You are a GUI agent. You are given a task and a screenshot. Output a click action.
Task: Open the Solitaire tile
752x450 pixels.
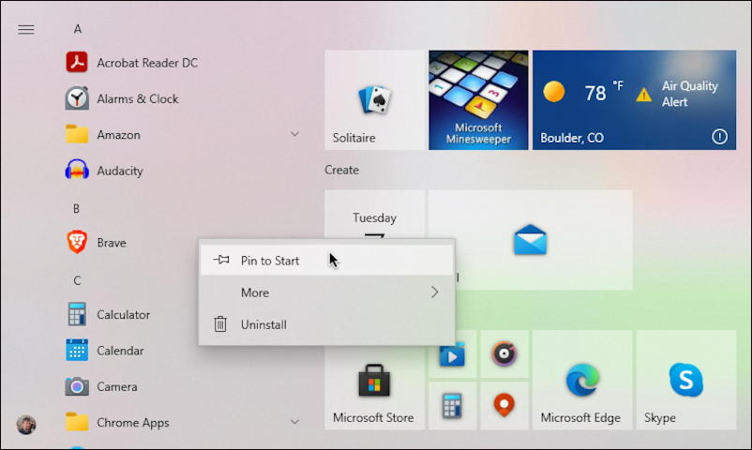tap(374, 100)
